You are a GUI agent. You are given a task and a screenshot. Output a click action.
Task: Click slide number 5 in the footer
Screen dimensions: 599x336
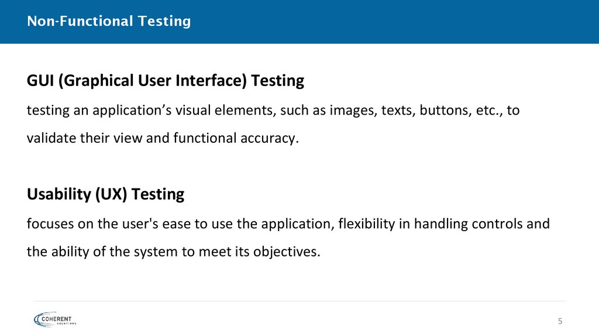(x=560, y=321)
